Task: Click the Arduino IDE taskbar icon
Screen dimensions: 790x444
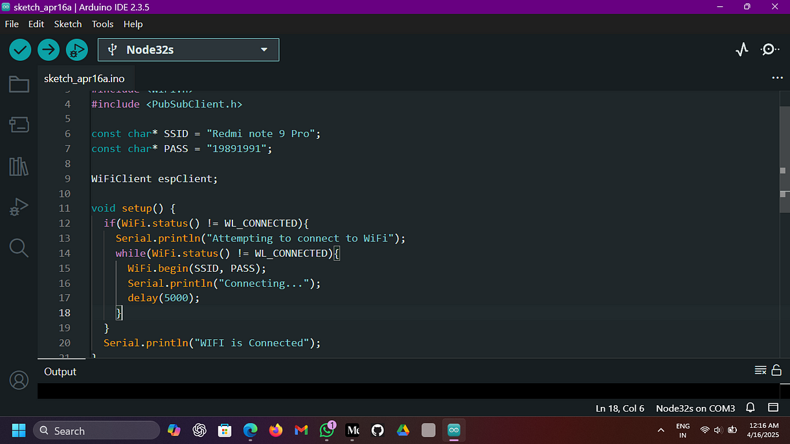Action: [x=454, y=430]
